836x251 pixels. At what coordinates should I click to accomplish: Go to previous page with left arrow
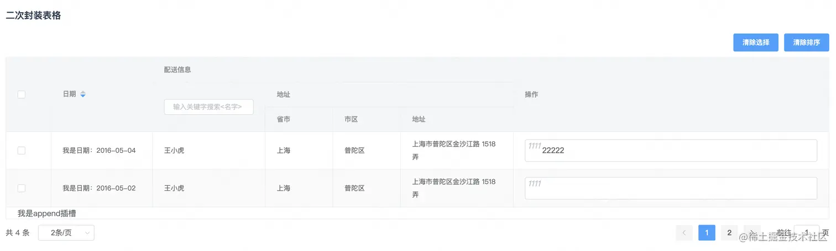[x=684, y=233]
